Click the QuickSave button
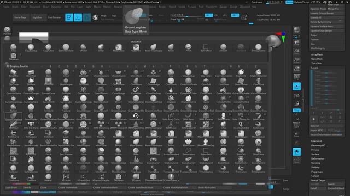 (256, 2)
